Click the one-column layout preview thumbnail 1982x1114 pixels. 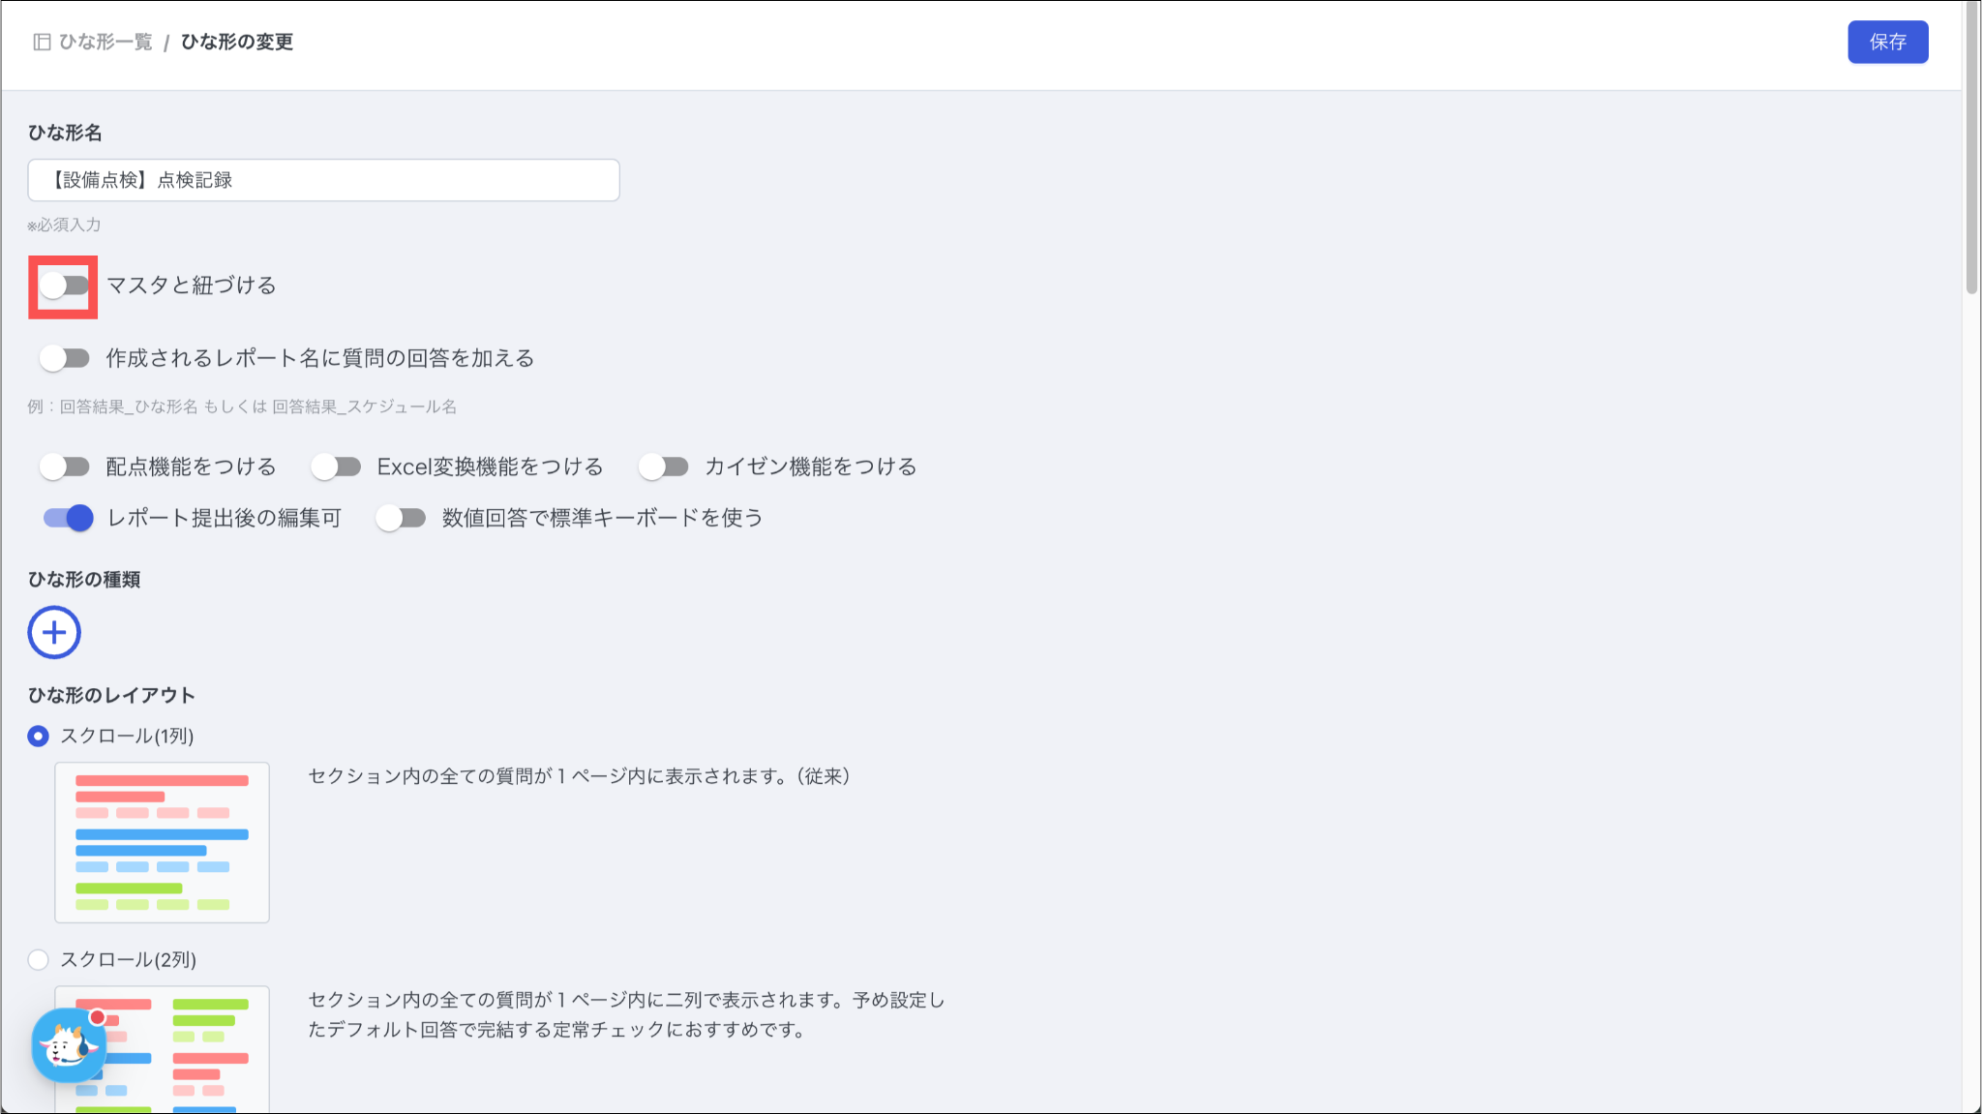[x=162, y=842]
